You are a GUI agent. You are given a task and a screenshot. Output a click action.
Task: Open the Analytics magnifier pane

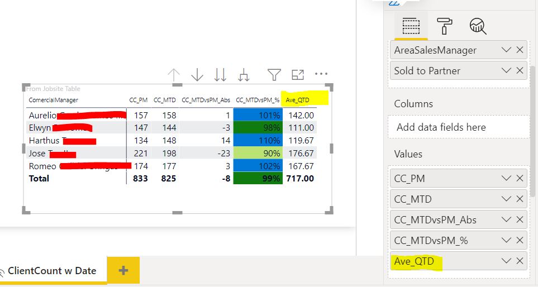click(x=478, y=26)
